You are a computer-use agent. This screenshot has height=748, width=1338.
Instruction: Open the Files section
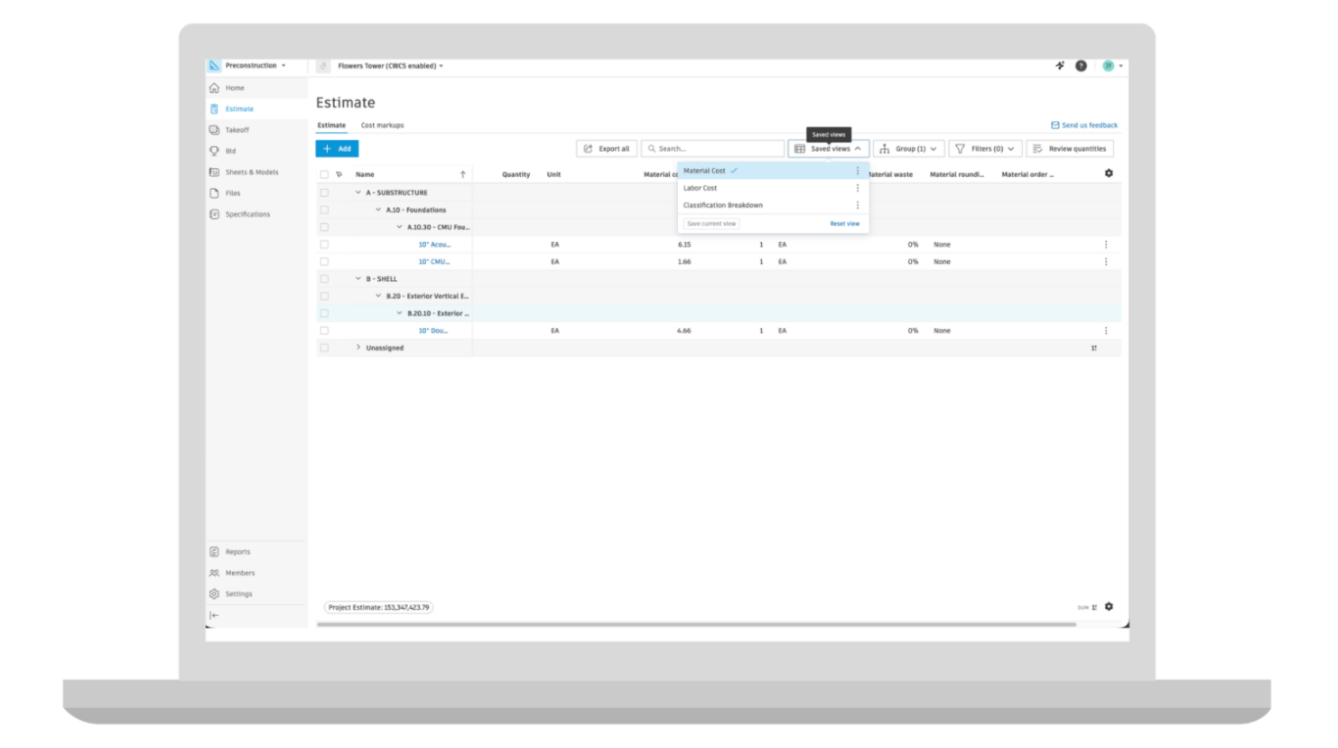click(232, 193)
